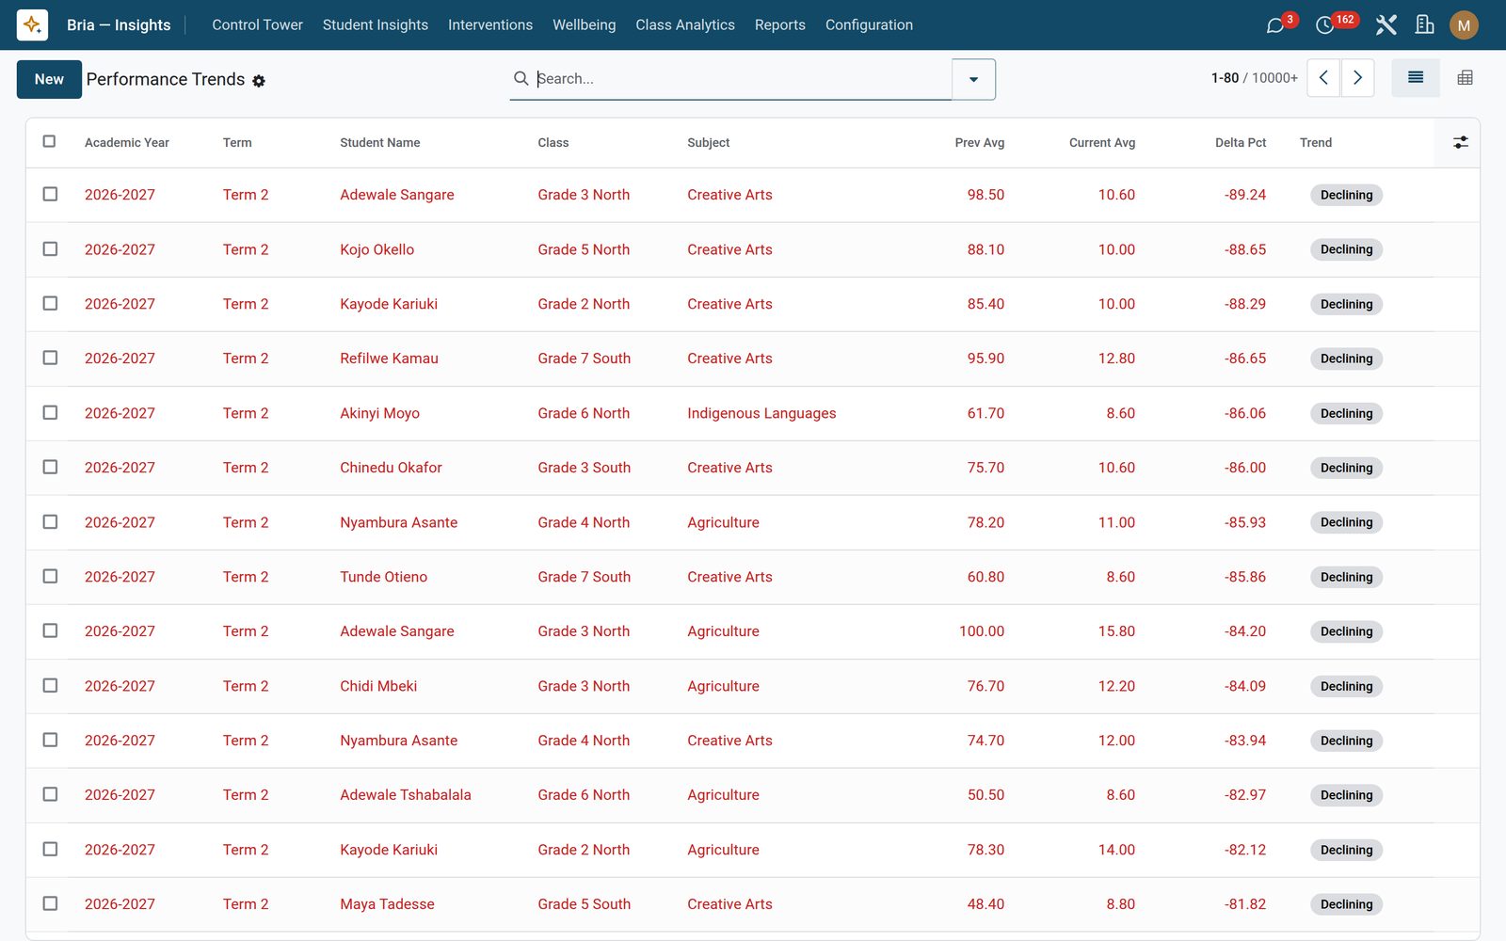1506x941 pixels.
Task: Open the column settings adjust icon
Action: 1460,142
